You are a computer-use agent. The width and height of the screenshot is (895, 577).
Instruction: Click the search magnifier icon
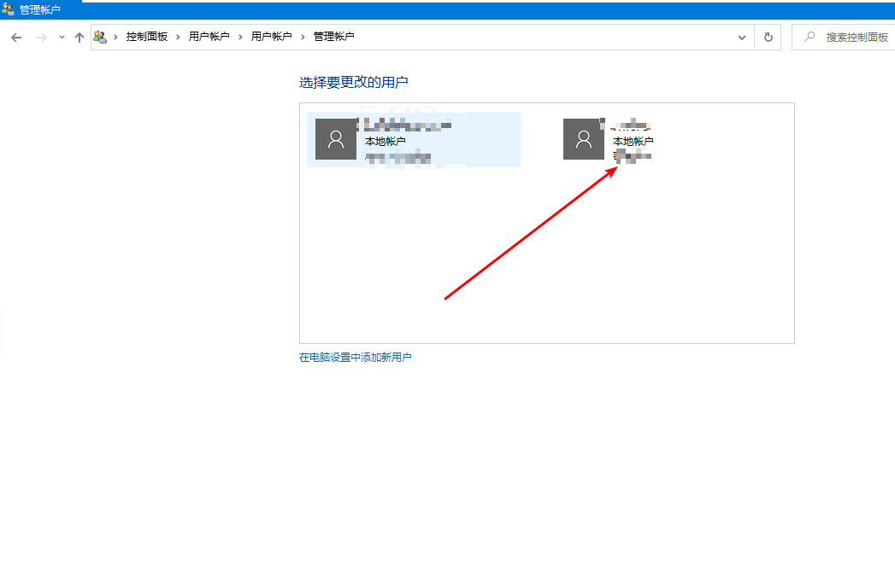pyautogui.click(x=809, y=37)
